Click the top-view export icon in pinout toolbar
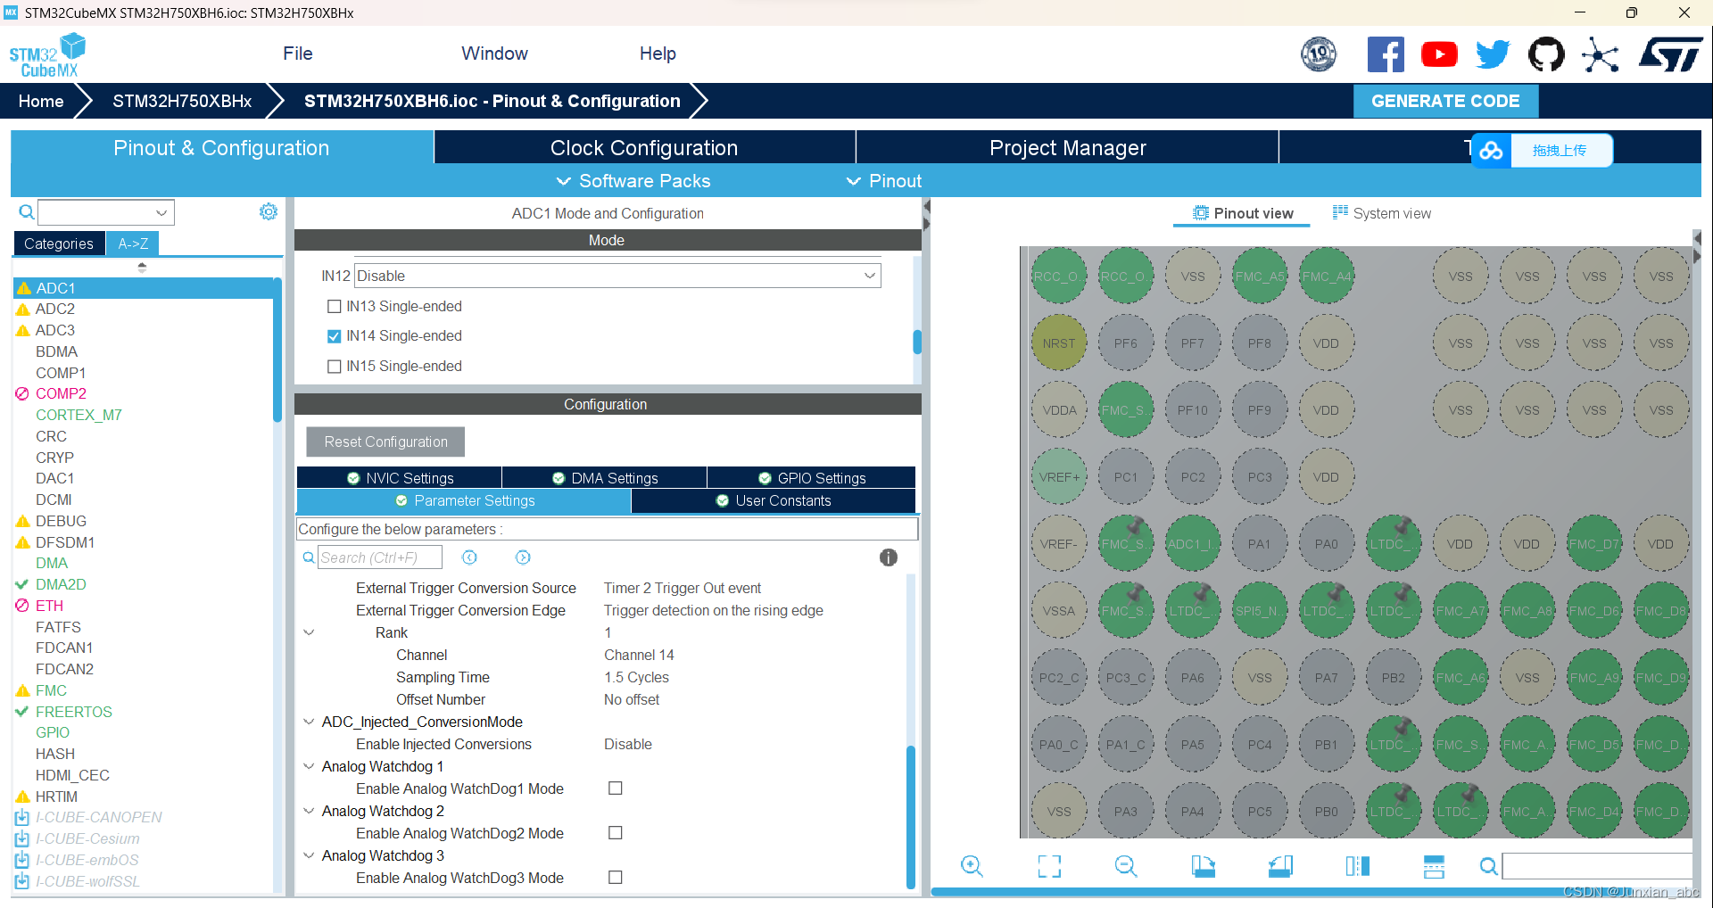This screenshot has height=908, width=1713. pos(1203,866)
